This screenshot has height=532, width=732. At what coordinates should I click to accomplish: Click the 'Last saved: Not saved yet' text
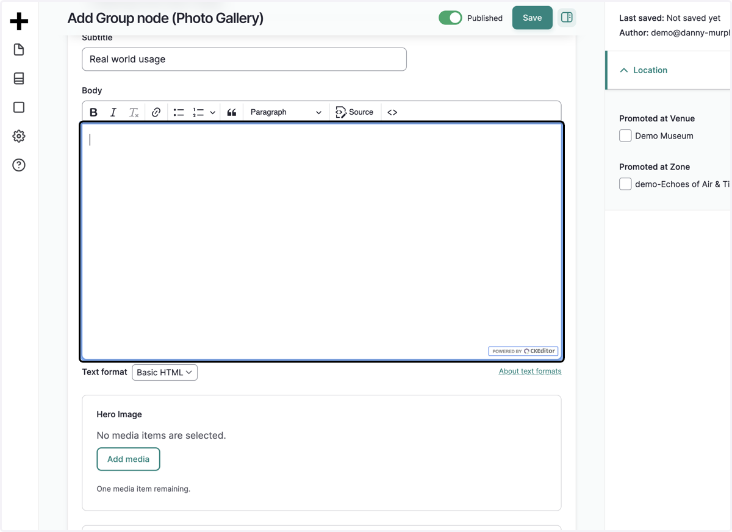tap(670, 18)
